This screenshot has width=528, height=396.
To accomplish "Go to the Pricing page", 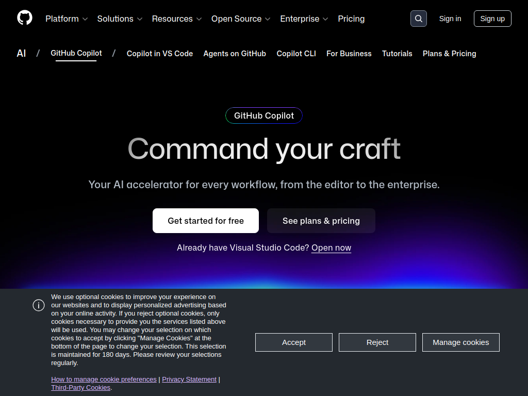I will tap(351, 19).
